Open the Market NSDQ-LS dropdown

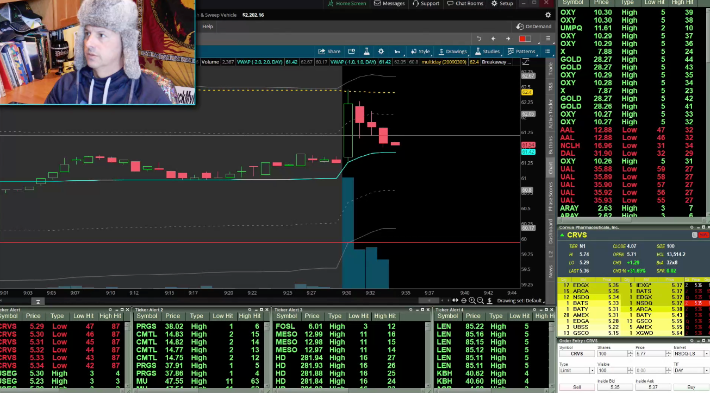coord(690,354)
